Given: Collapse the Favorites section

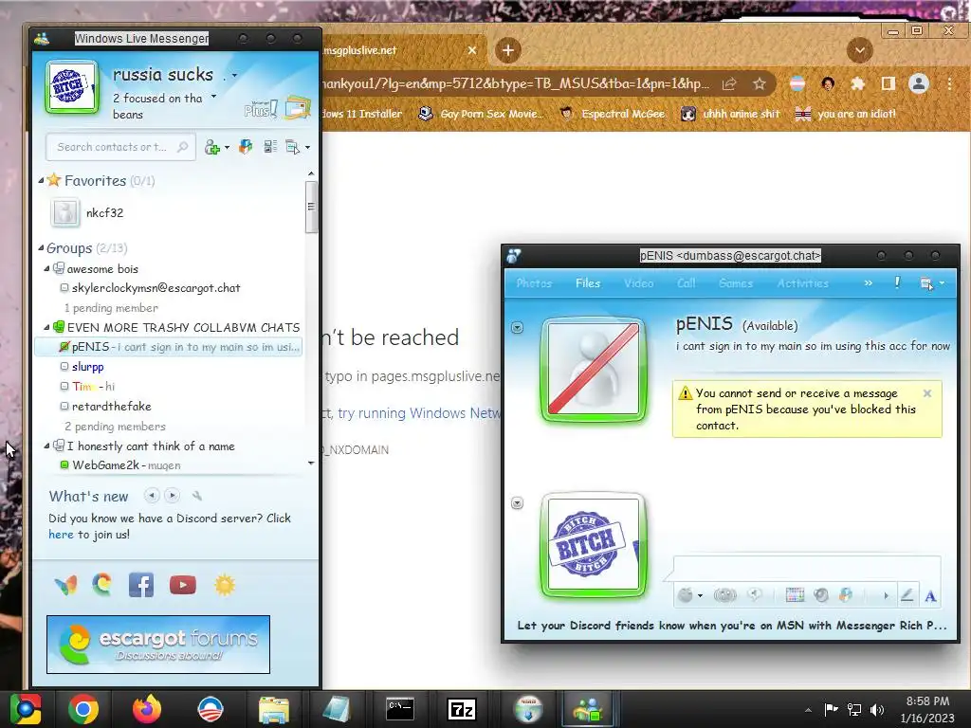Looking at the screenshot, I should click(41, 180).
